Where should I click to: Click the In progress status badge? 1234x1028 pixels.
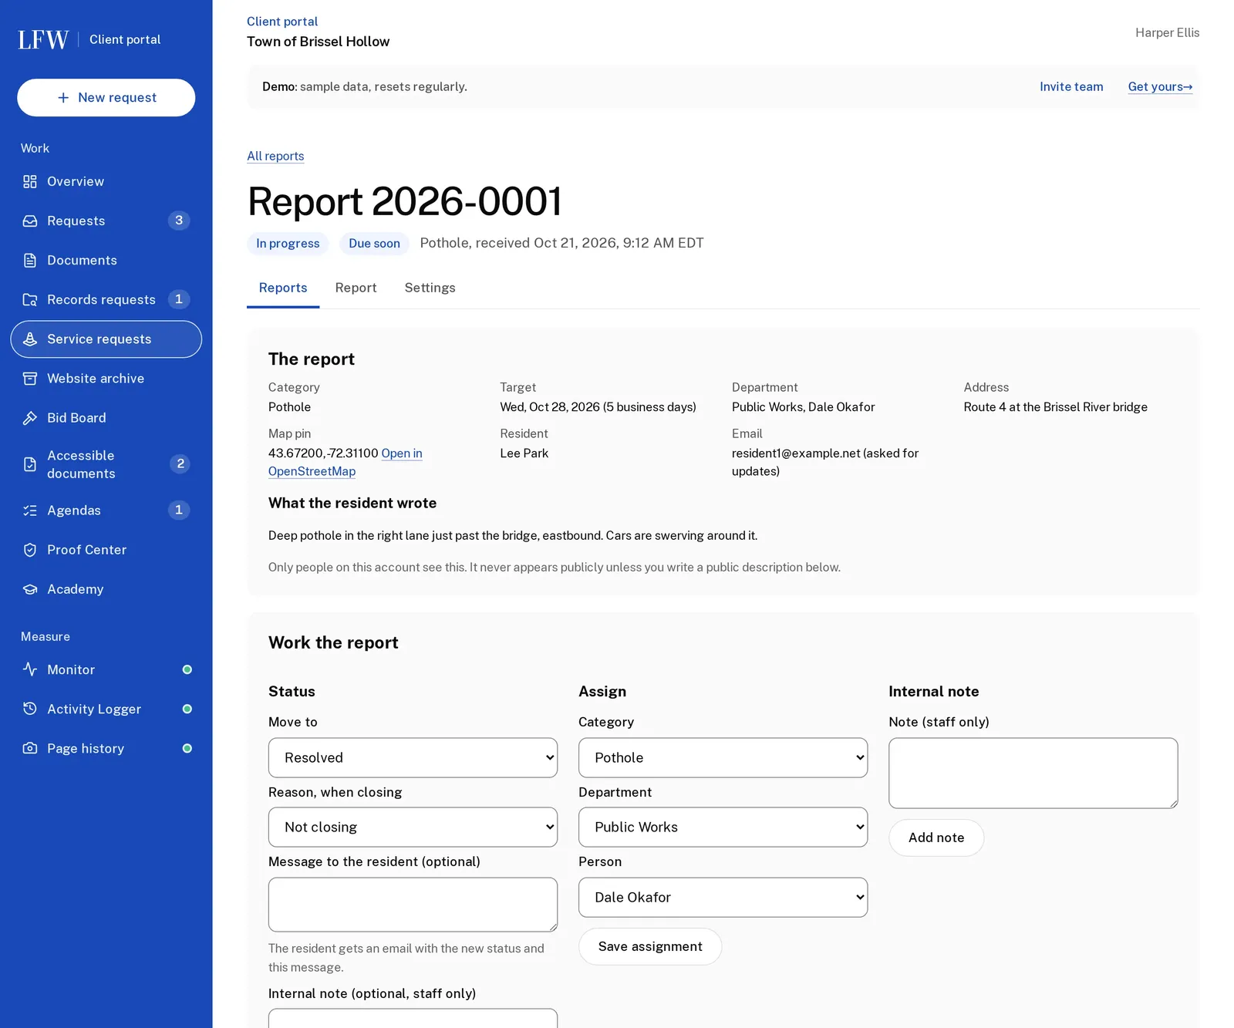click(x=288, y=244)
